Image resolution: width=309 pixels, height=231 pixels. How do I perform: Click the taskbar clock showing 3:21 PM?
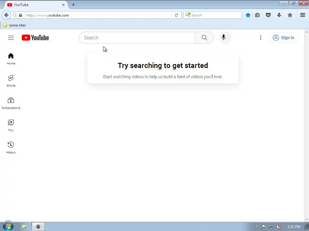pyautogui.click(x=294, y=227)
